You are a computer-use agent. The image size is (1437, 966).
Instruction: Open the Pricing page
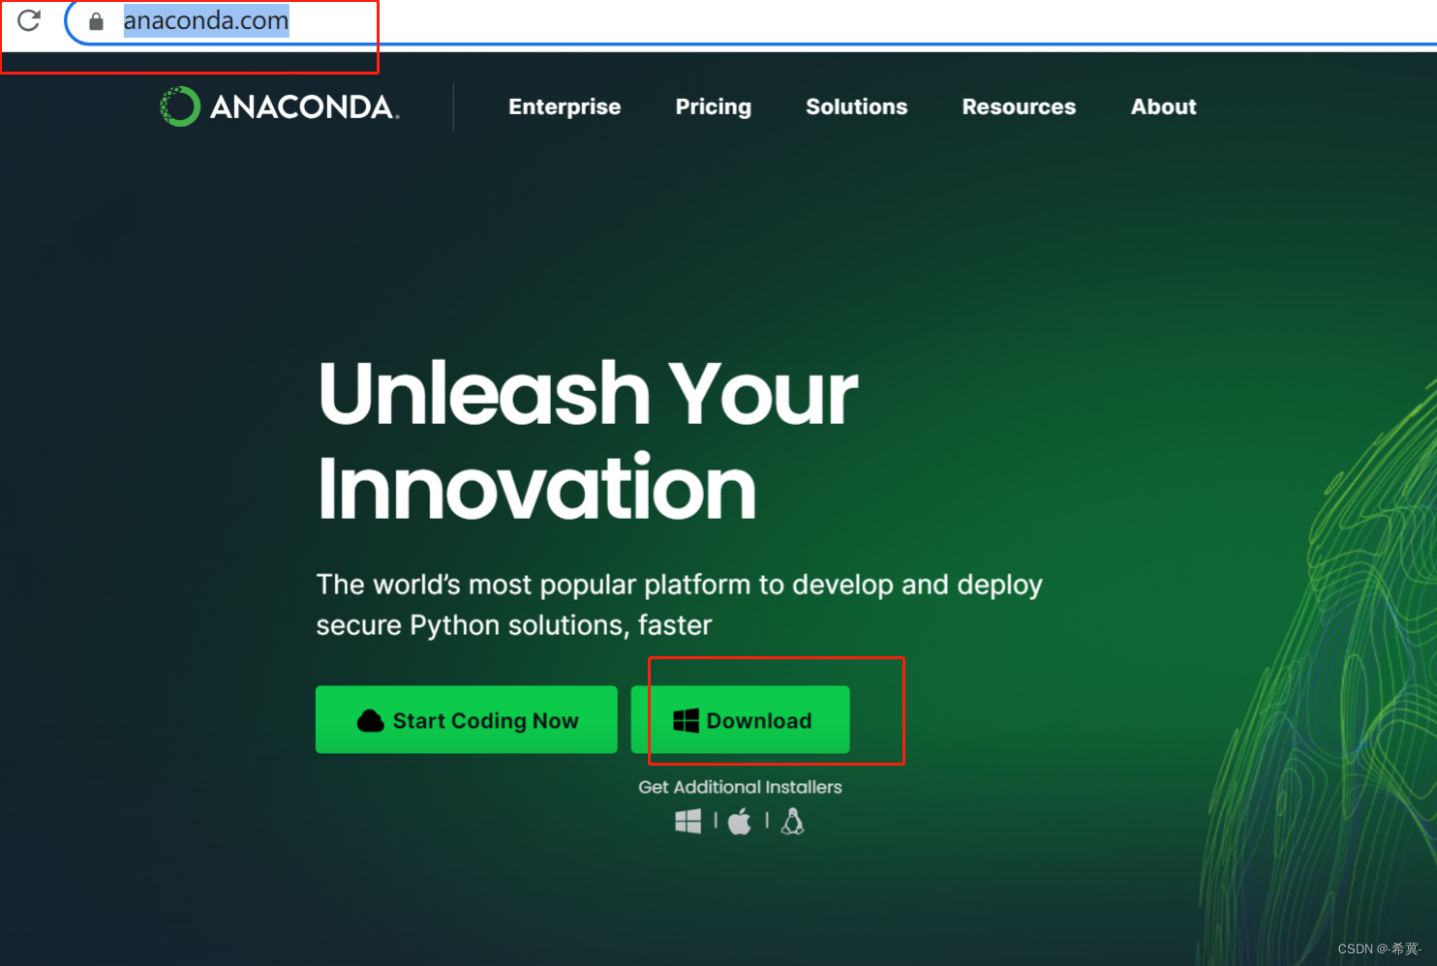tap(714, 106)
